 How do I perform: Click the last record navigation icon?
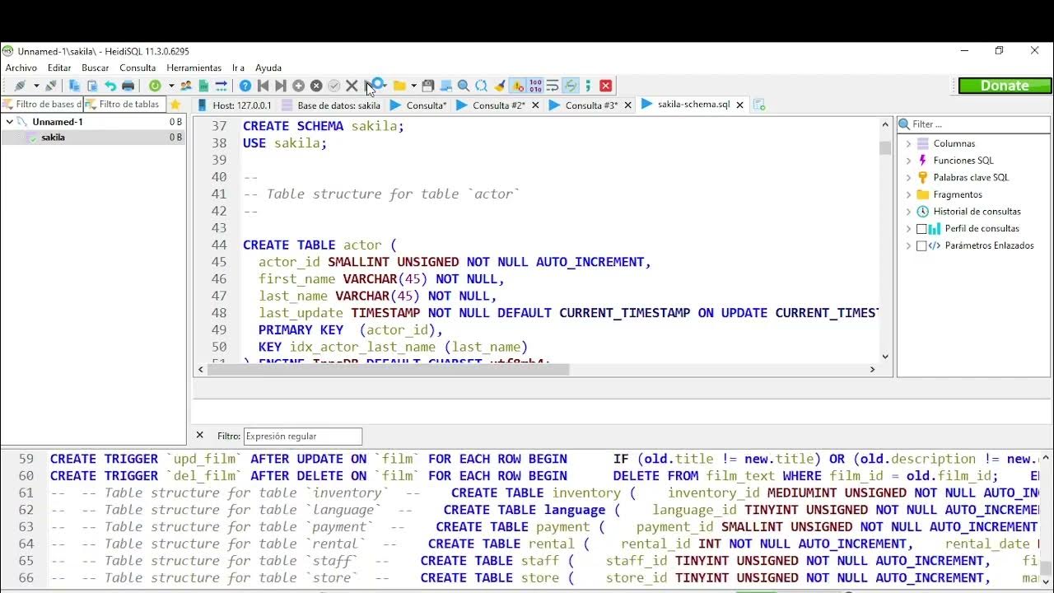281,86
